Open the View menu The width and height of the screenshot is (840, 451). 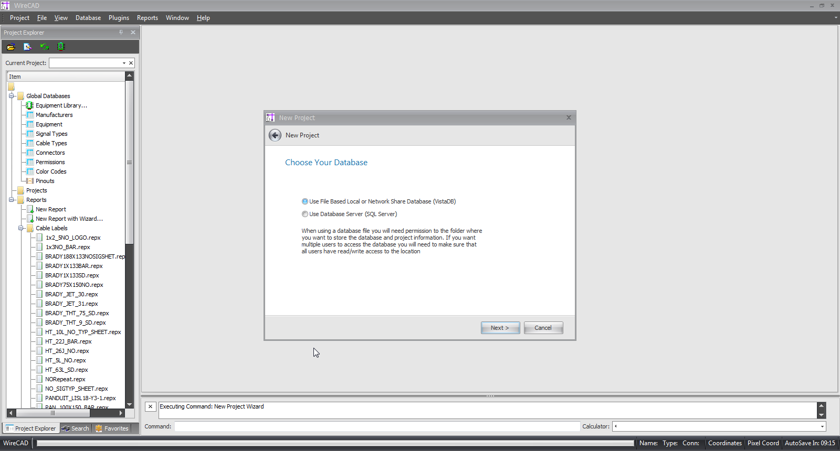pos(61,18)
